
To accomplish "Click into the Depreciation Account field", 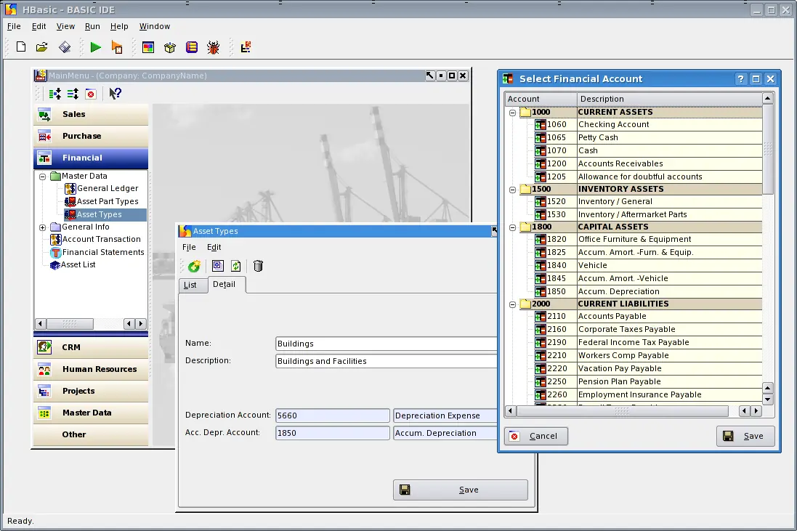I will point(333,416).
